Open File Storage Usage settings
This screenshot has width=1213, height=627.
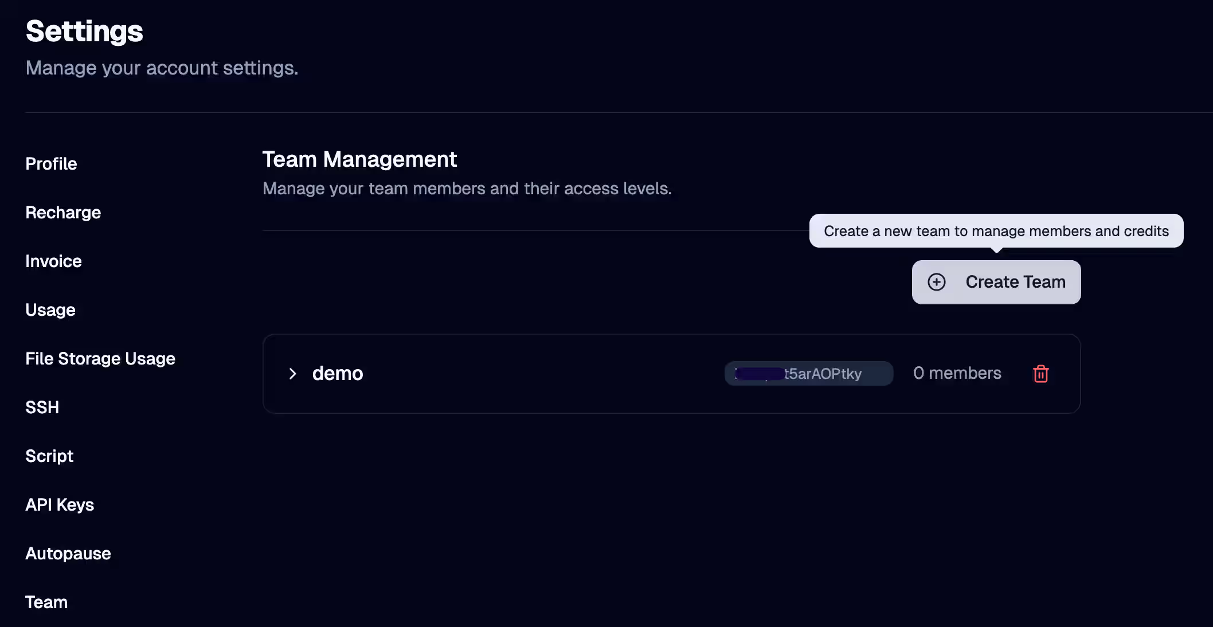pos(100,359)
